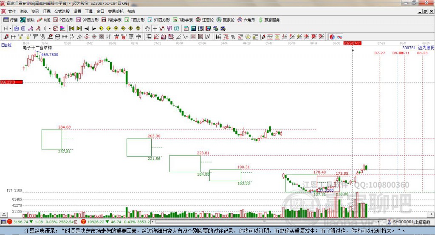
Task: Toggle the crosshair cursor tool
Action: [x=155, y=28]
